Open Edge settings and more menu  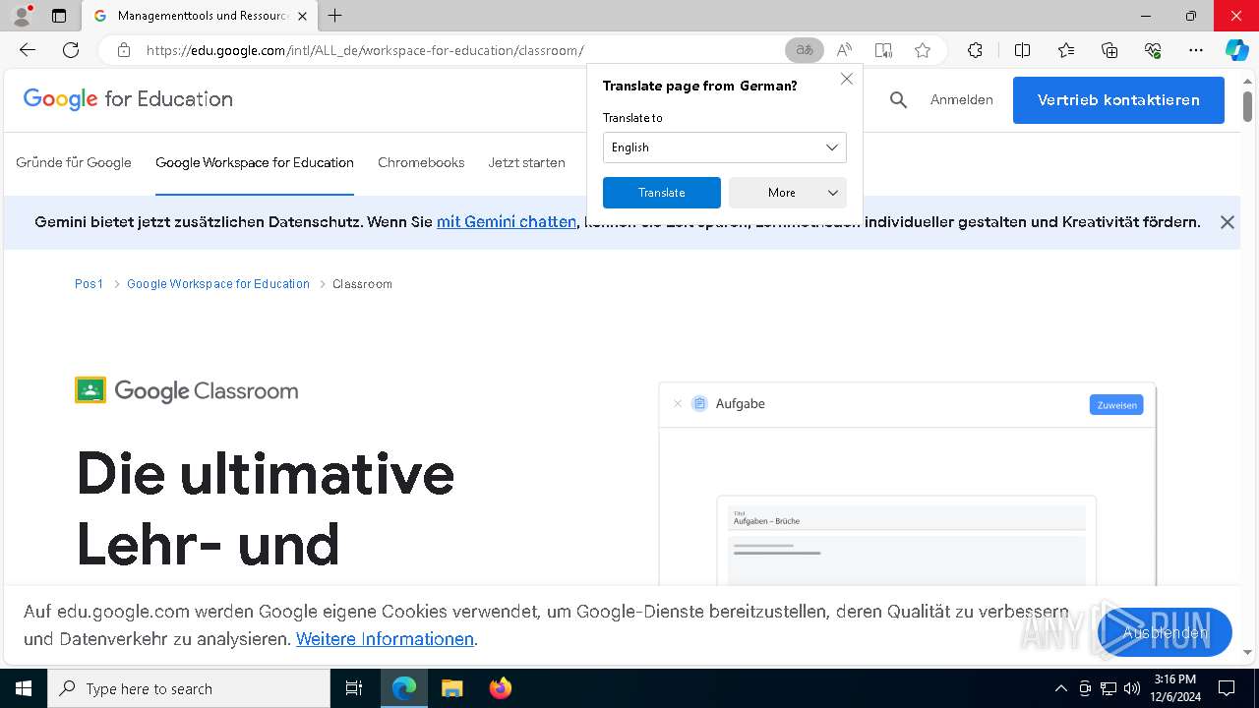(x=1196, y=50)
